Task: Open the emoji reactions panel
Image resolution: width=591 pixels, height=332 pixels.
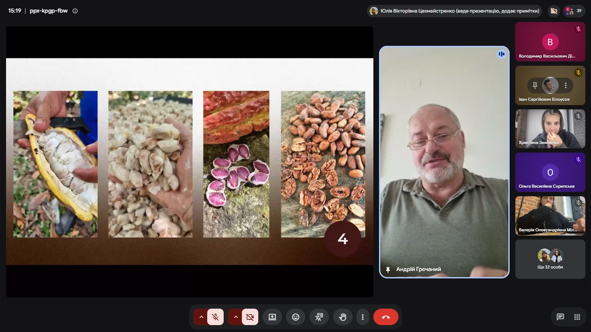Action: 295,317
